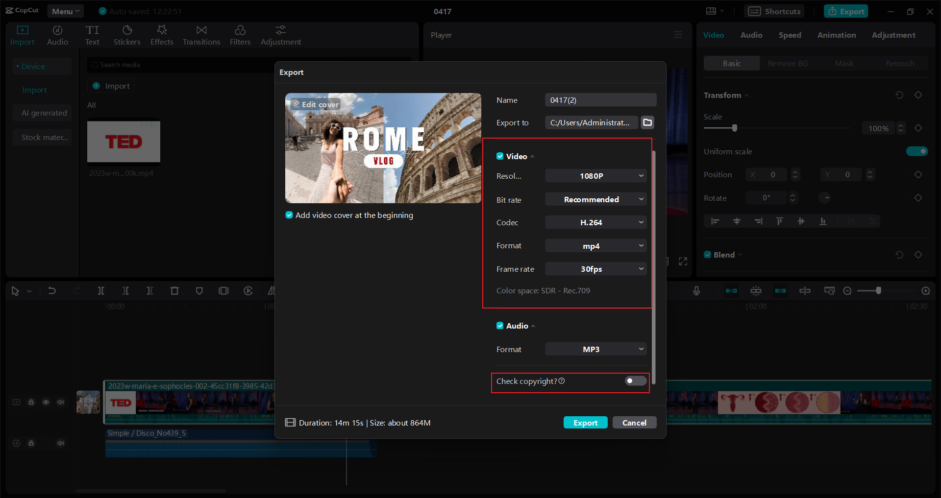The width and height of the screenshot is (941, 498).
Task: Select the TED video thumbnail in media library
Action: point(124,142)
